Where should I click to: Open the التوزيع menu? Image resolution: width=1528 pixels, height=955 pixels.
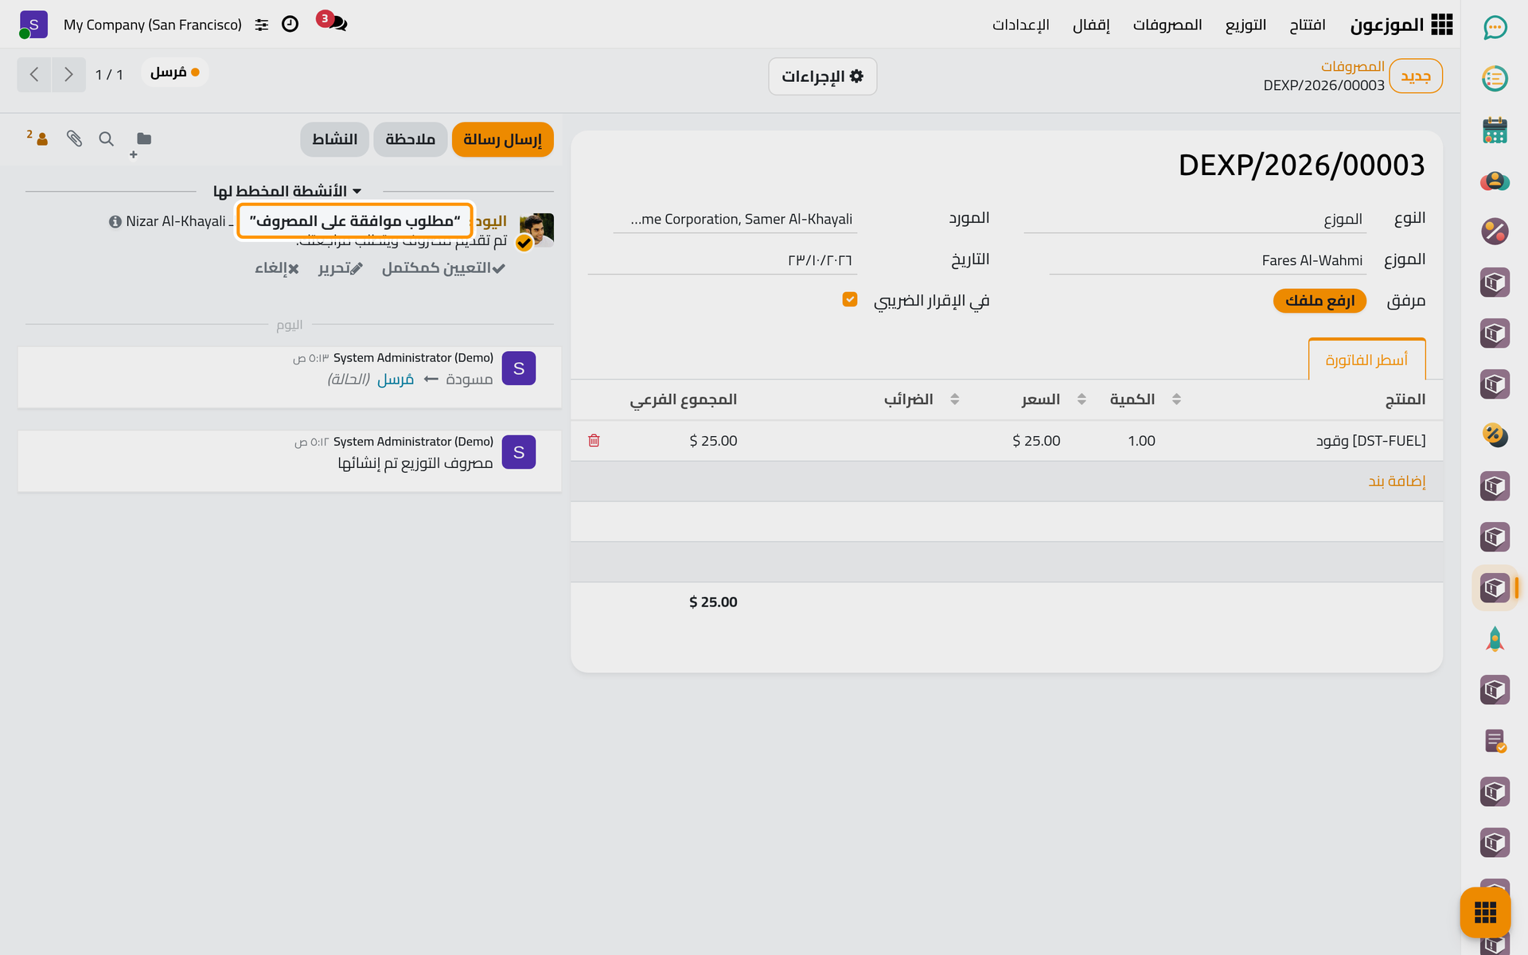pos(1245,25)
